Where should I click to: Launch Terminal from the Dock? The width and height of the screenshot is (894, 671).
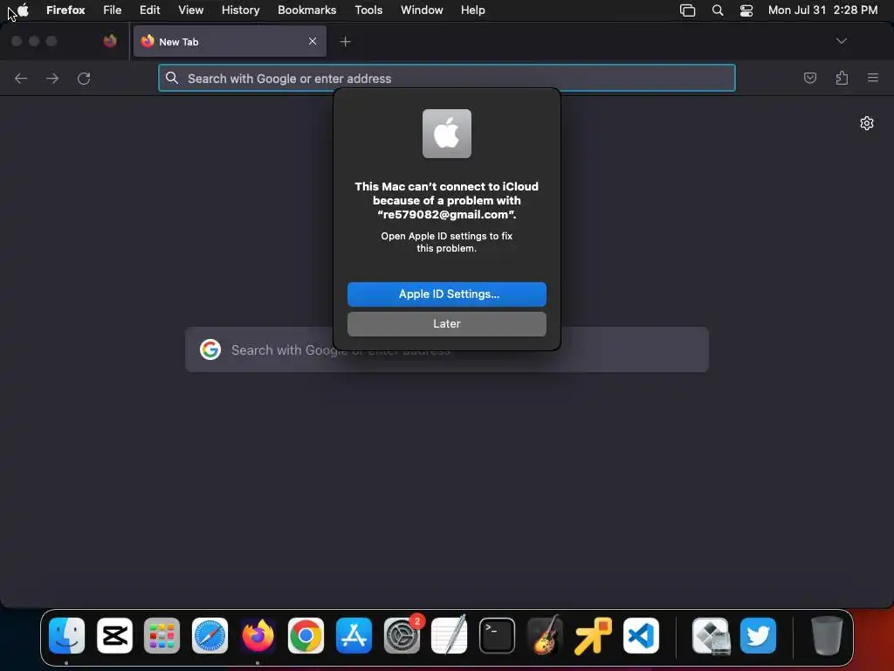[x=497, y=635]
